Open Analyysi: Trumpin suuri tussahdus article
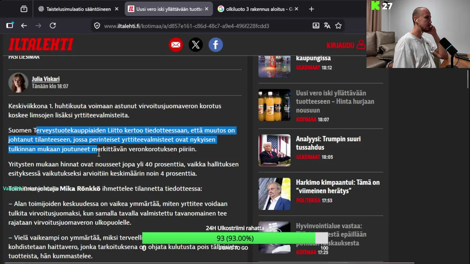470x264 pixels. [328, 143]
